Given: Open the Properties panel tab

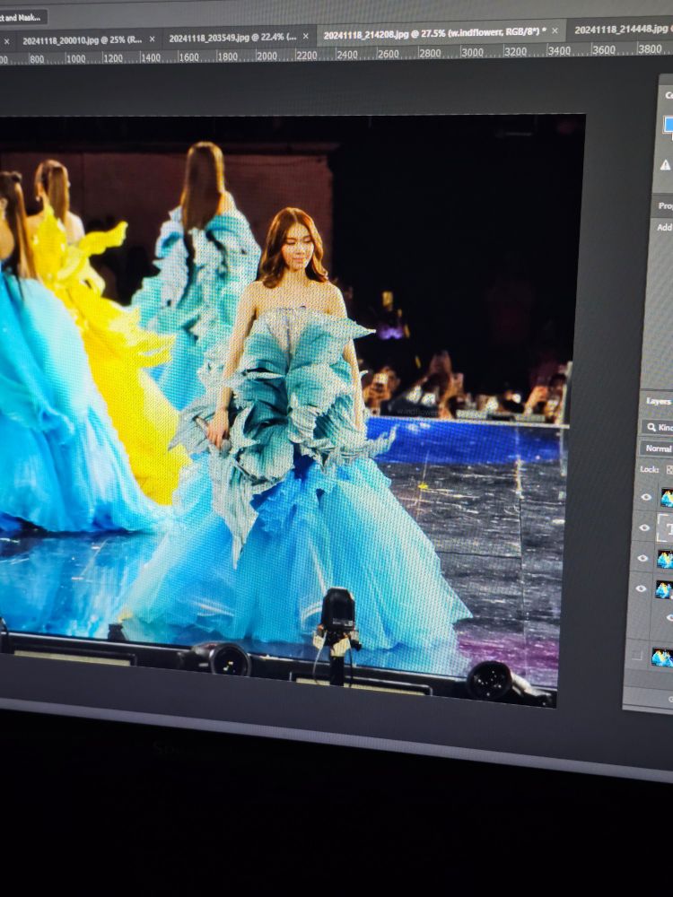Looking at the screenshot, I should coord(665,206).
